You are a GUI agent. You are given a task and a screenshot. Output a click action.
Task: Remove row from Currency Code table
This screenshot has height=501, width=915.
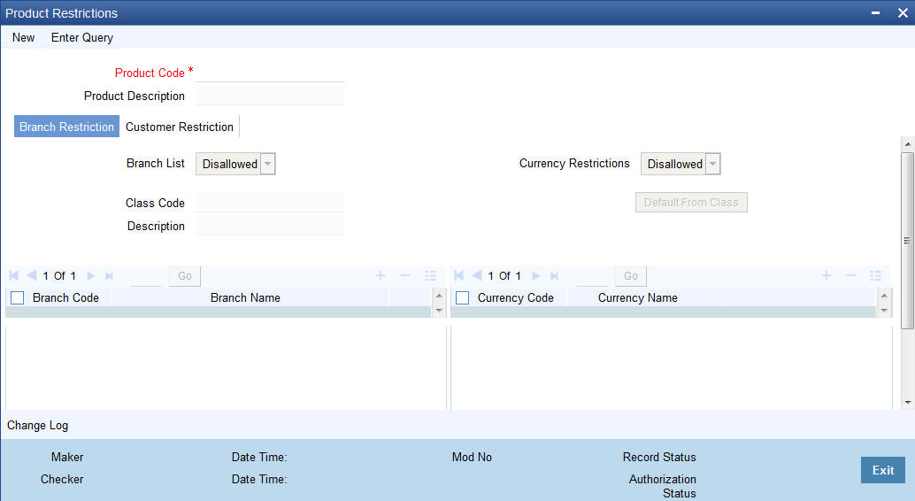[x=851, y=275]
